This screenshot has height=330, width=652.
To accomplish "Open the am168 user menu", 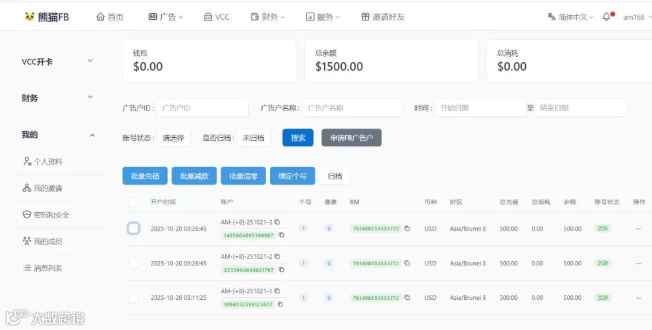I will [637, 17].
